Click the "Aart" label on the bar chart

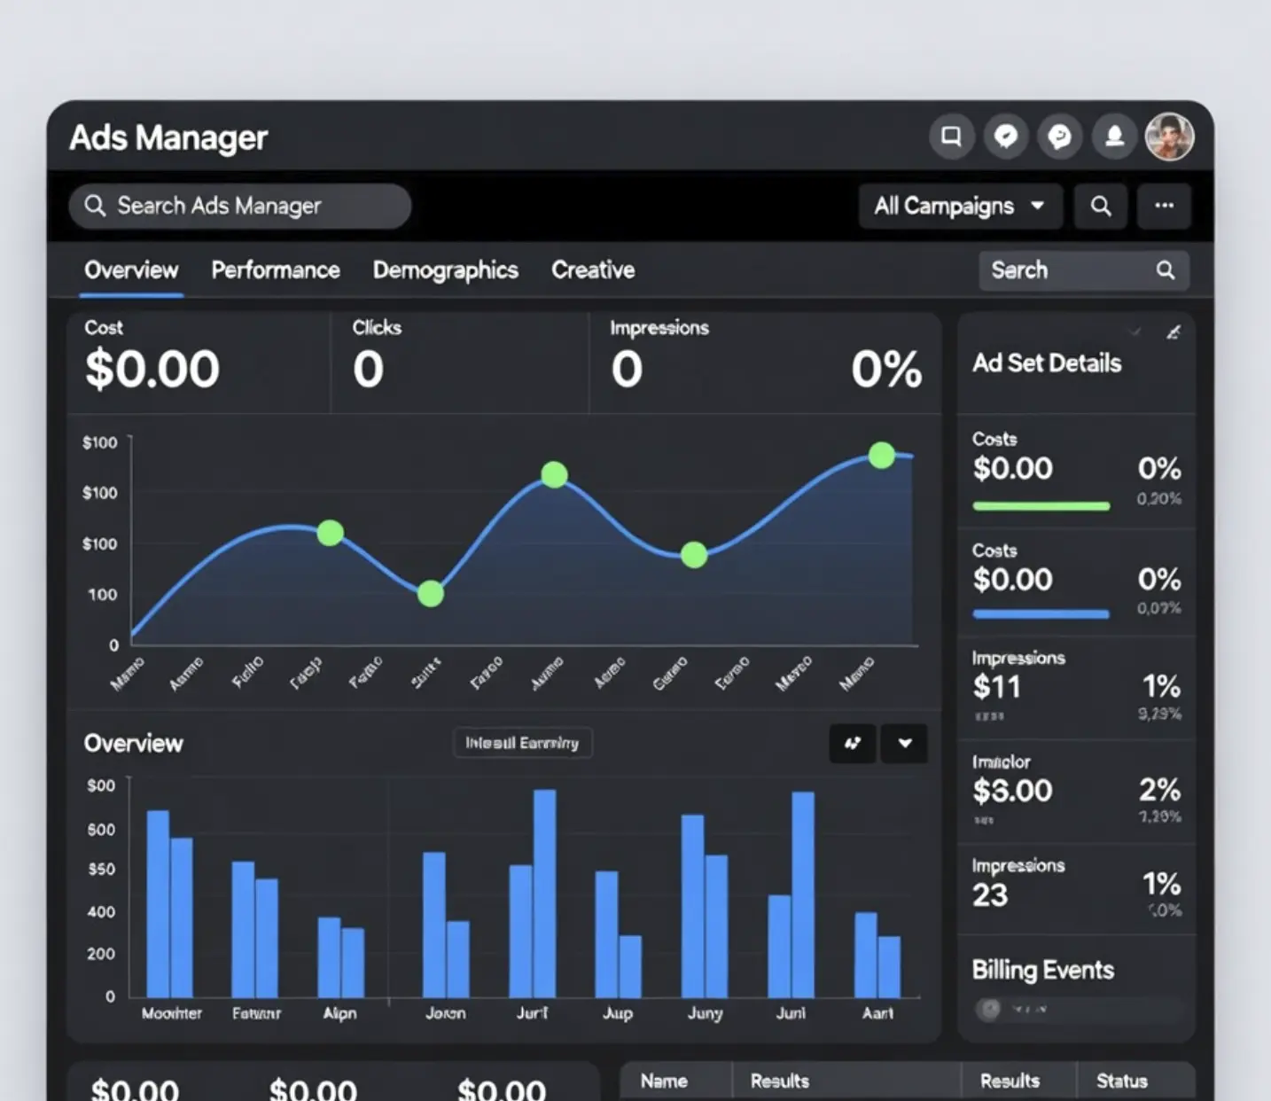point(877,1012)
